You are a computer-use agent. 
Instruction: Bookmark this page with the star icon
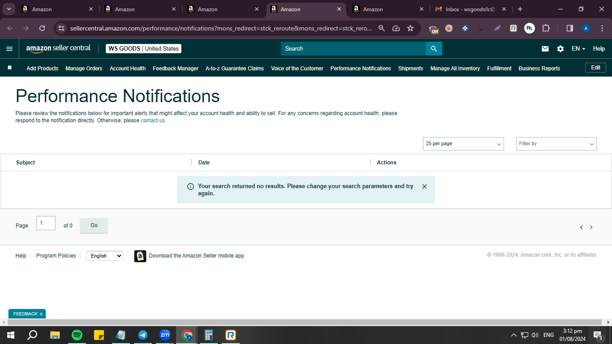(x=410, y=28)
